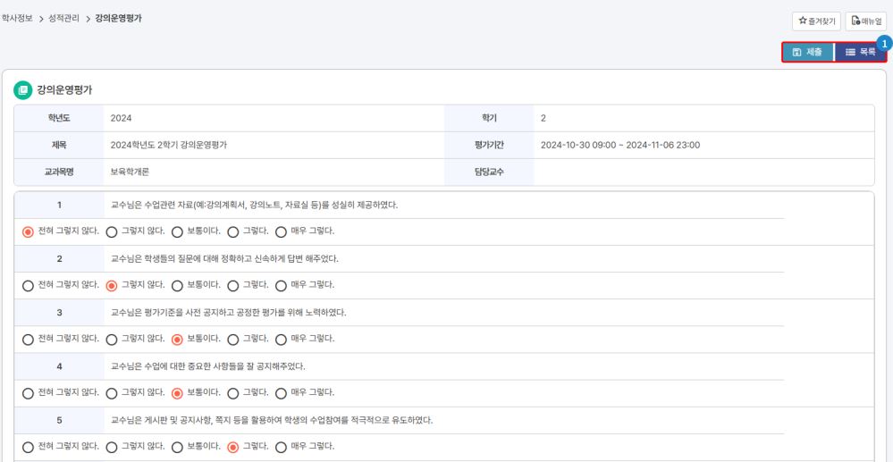Click question 2 text about 학생들의 질문
893x462 pixels.
[224, 258]
